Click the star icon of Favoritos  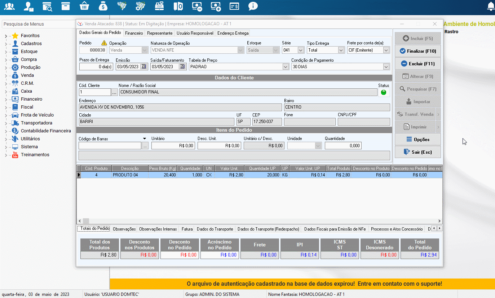coord(15,36)
